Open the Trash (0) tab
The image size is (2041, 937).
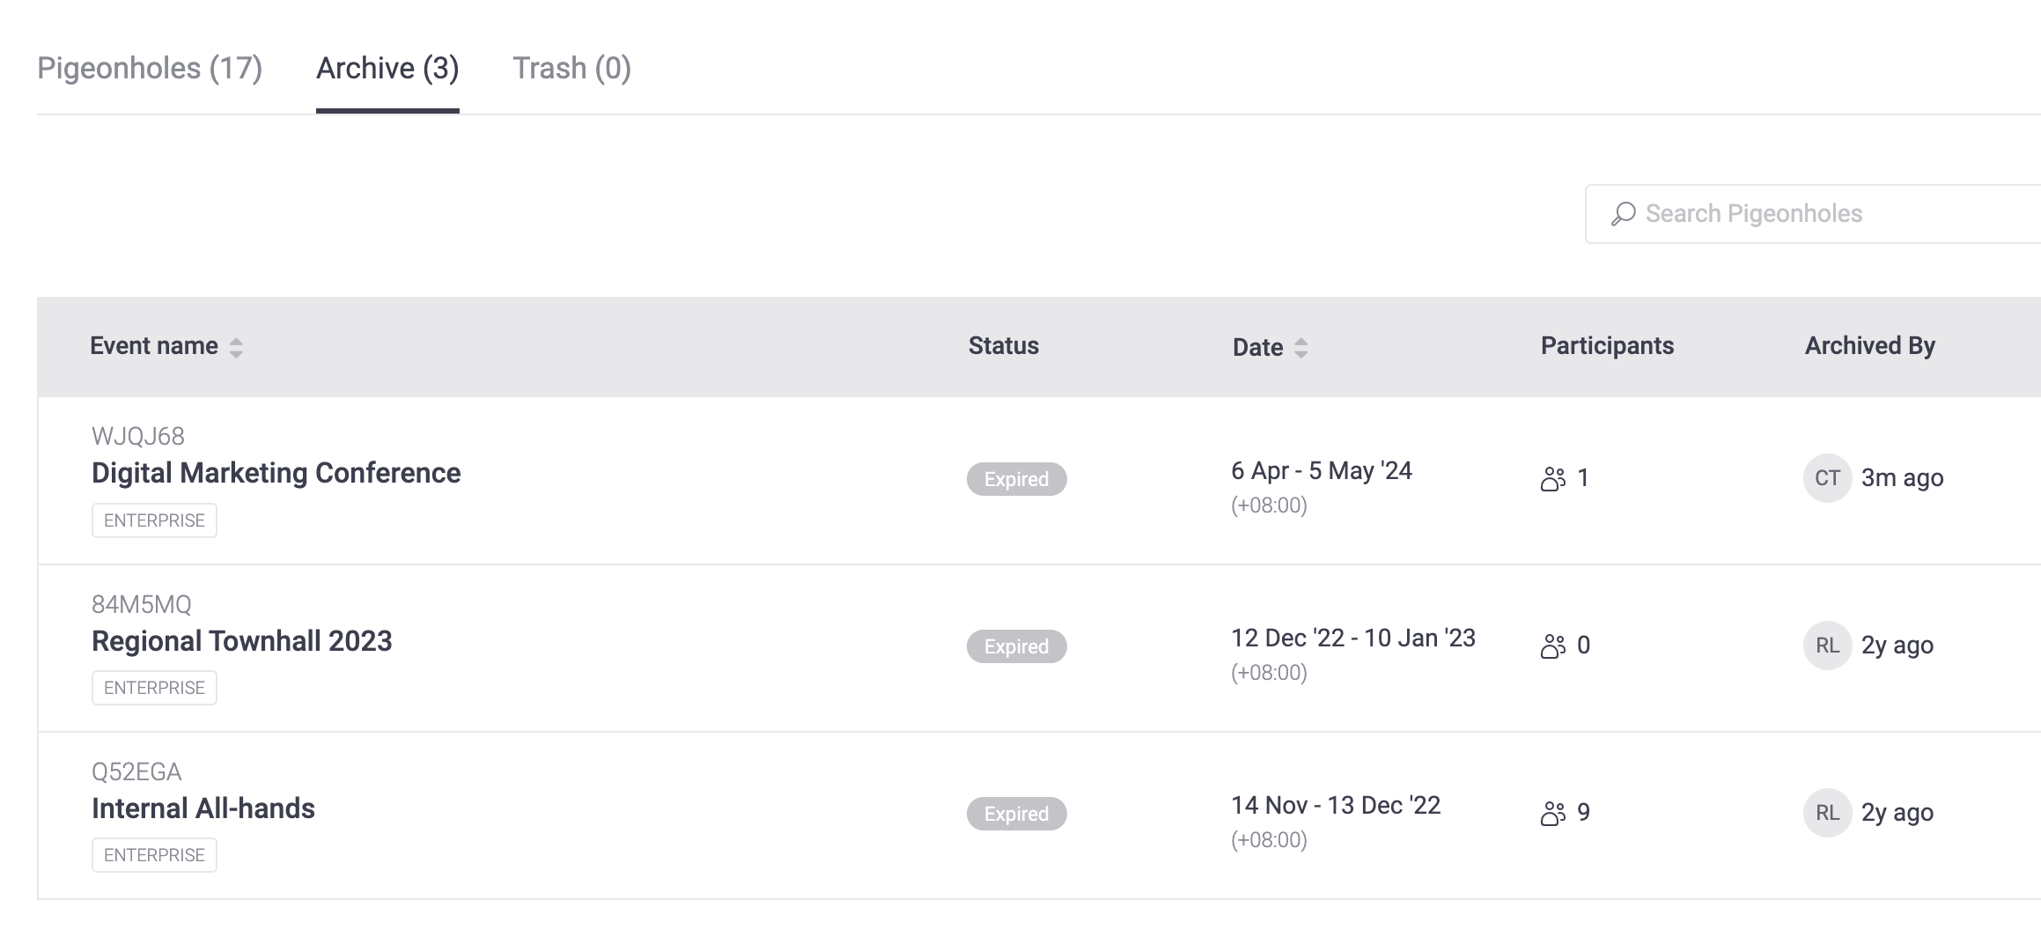(571, 68)
